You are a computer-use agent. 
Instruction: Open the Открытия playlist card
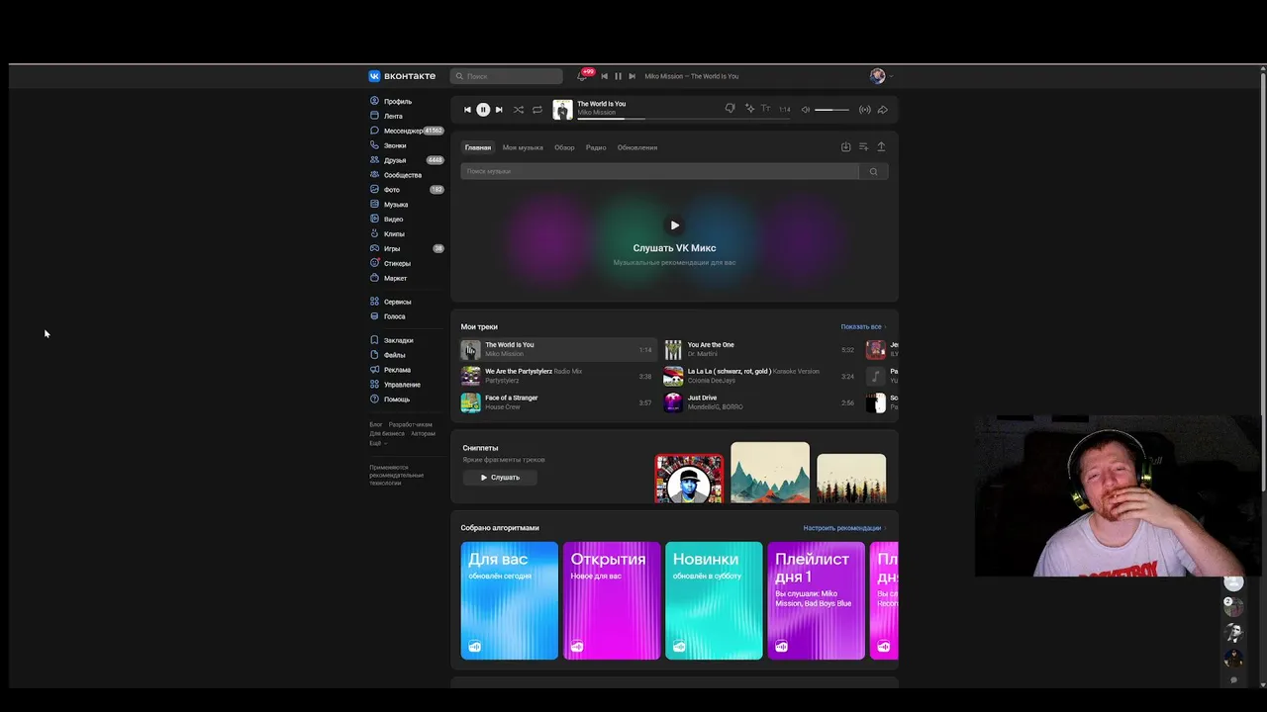(612, 600)
